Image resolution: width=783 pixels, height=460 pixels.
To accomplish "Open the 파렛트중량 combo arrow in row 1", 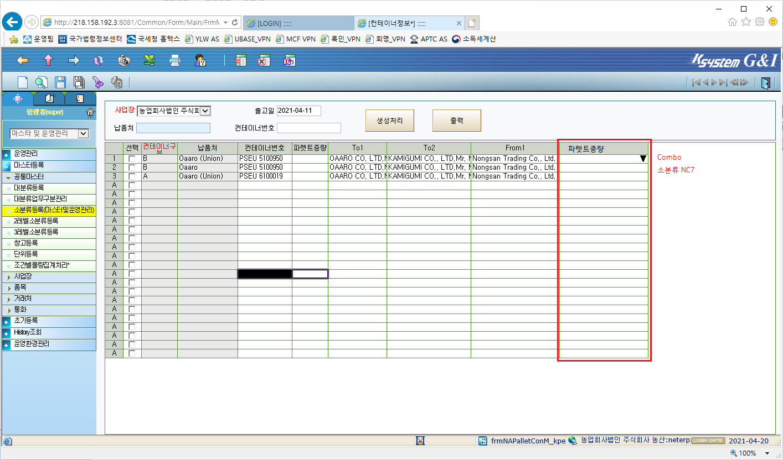I will pyautogui.click(x=643, y=159).
